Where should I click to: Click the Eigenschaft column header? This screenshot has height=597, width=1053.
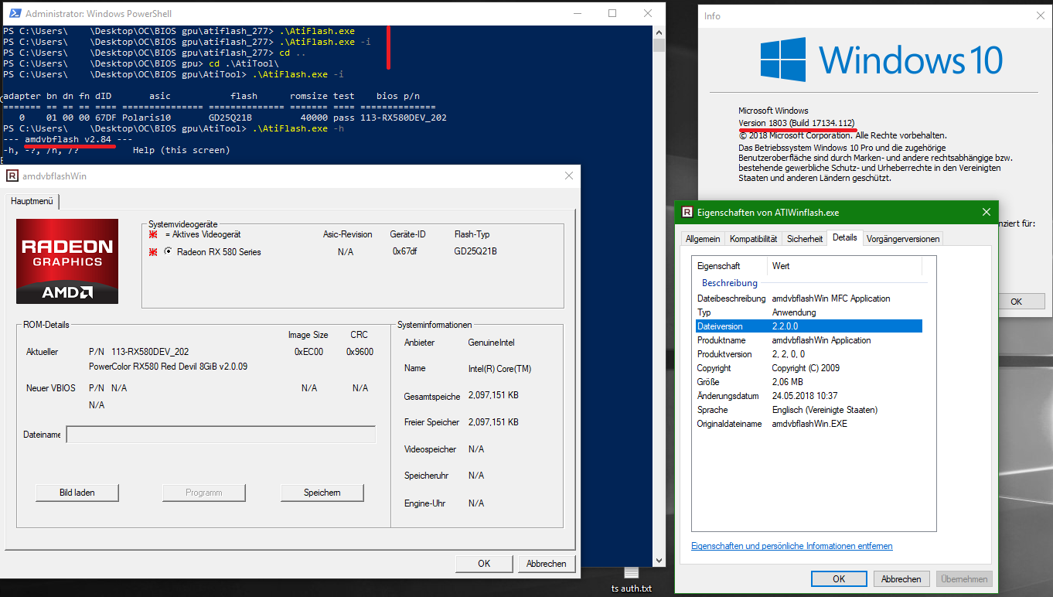[731, 266]
